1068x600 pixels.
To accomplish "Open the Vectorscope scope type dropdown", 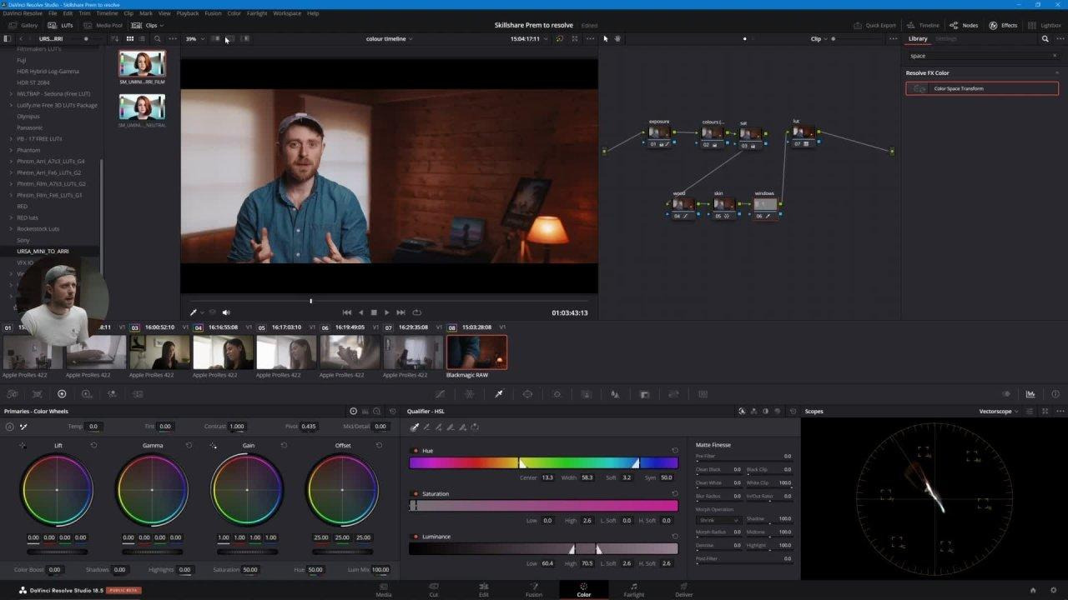I will pos(999,412).
